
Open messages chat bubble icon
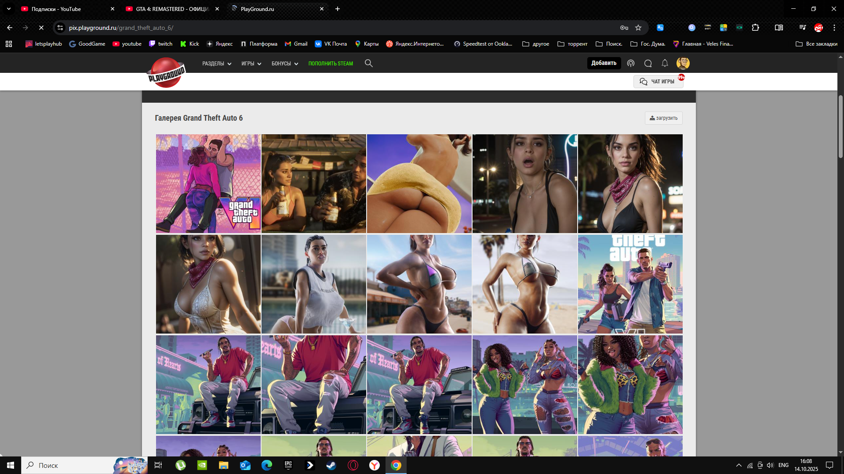(648, 63)
